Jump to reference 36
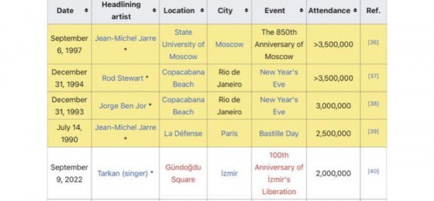 coord(373,43)
